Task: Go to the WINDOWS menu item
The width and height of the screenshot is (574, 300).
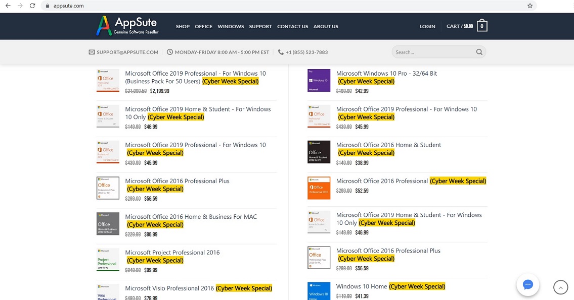Action: (231, 26)
